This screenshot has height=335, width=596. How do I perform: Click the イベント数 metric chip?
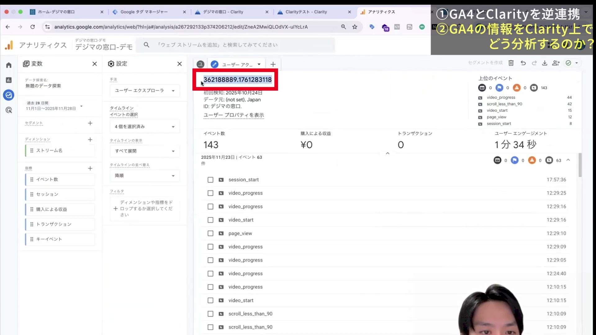pos(60,180)
